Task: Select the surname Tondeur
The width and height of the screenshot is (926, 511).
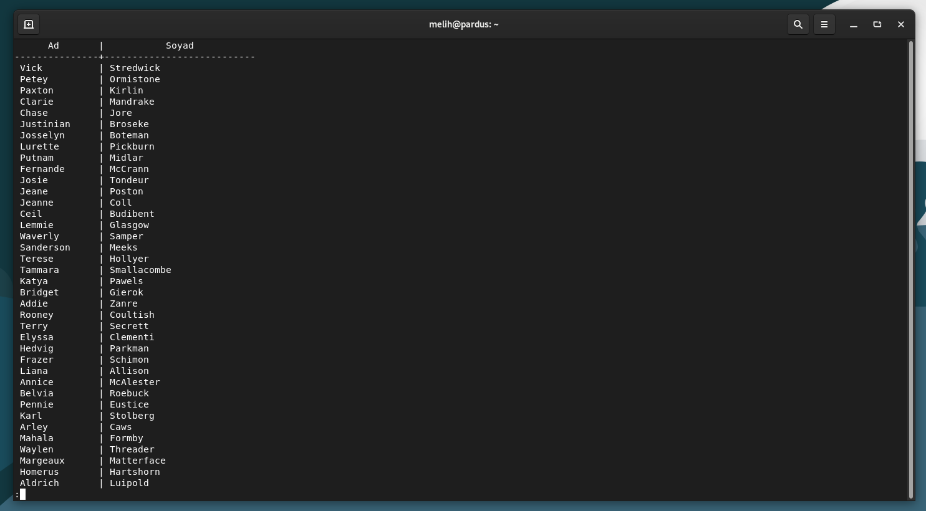Action: click(x=129, y=180)
